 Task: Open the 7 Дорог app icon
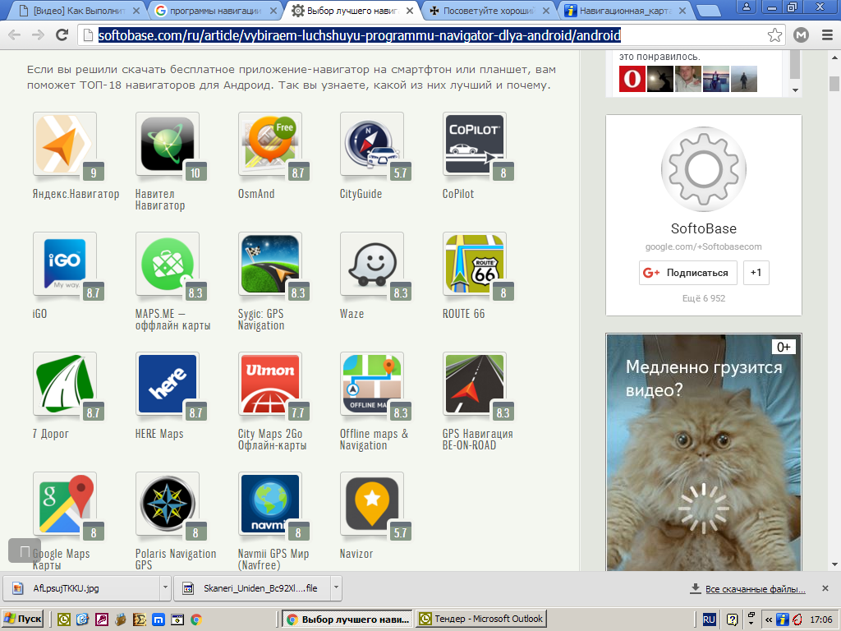pos(65,385)
